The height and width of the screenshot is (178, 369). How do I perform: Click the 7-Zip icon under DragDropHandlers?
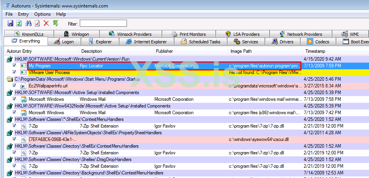click(x=24, y=167)
